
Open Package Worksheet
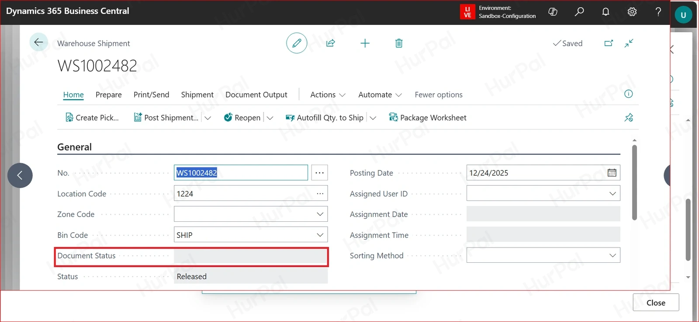(x=428, y=118)
